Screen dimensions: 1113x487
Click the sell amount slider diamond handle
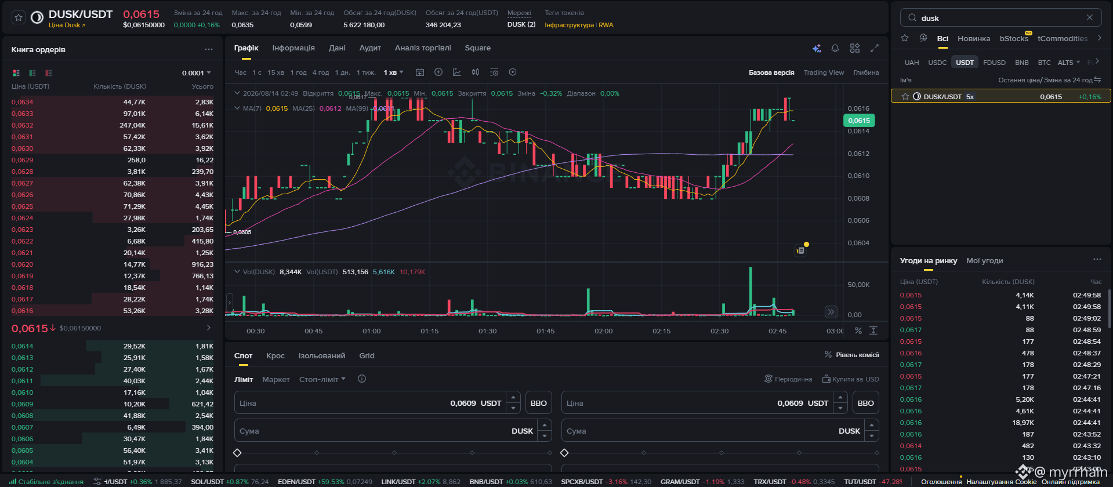click(564, 453)
